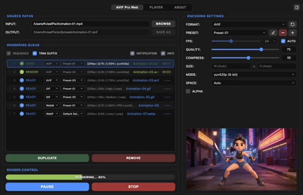Image resolution: width=303 pixels, height=195 pixels.
Task: Open the Mode dropdown showing yuv420p (8-bit)
Action: pos(254,75)
